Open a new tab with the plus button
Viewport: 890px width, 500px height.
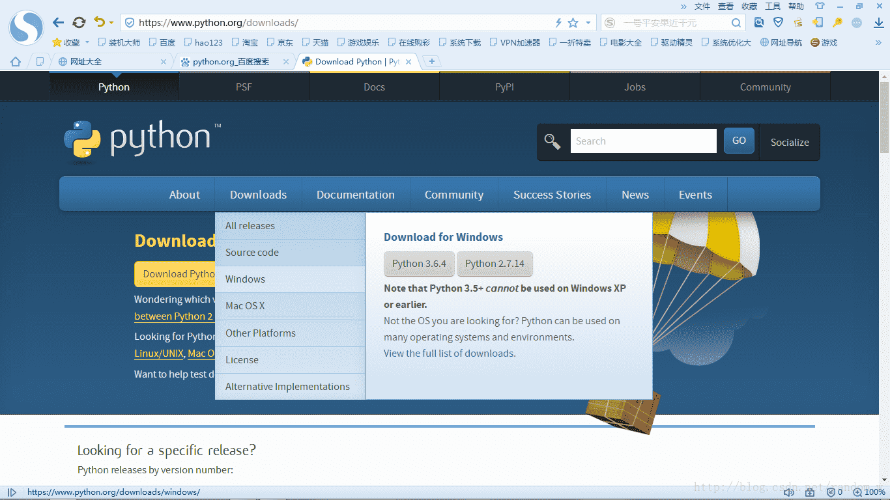pyautogui.click(x=431, y=62)
